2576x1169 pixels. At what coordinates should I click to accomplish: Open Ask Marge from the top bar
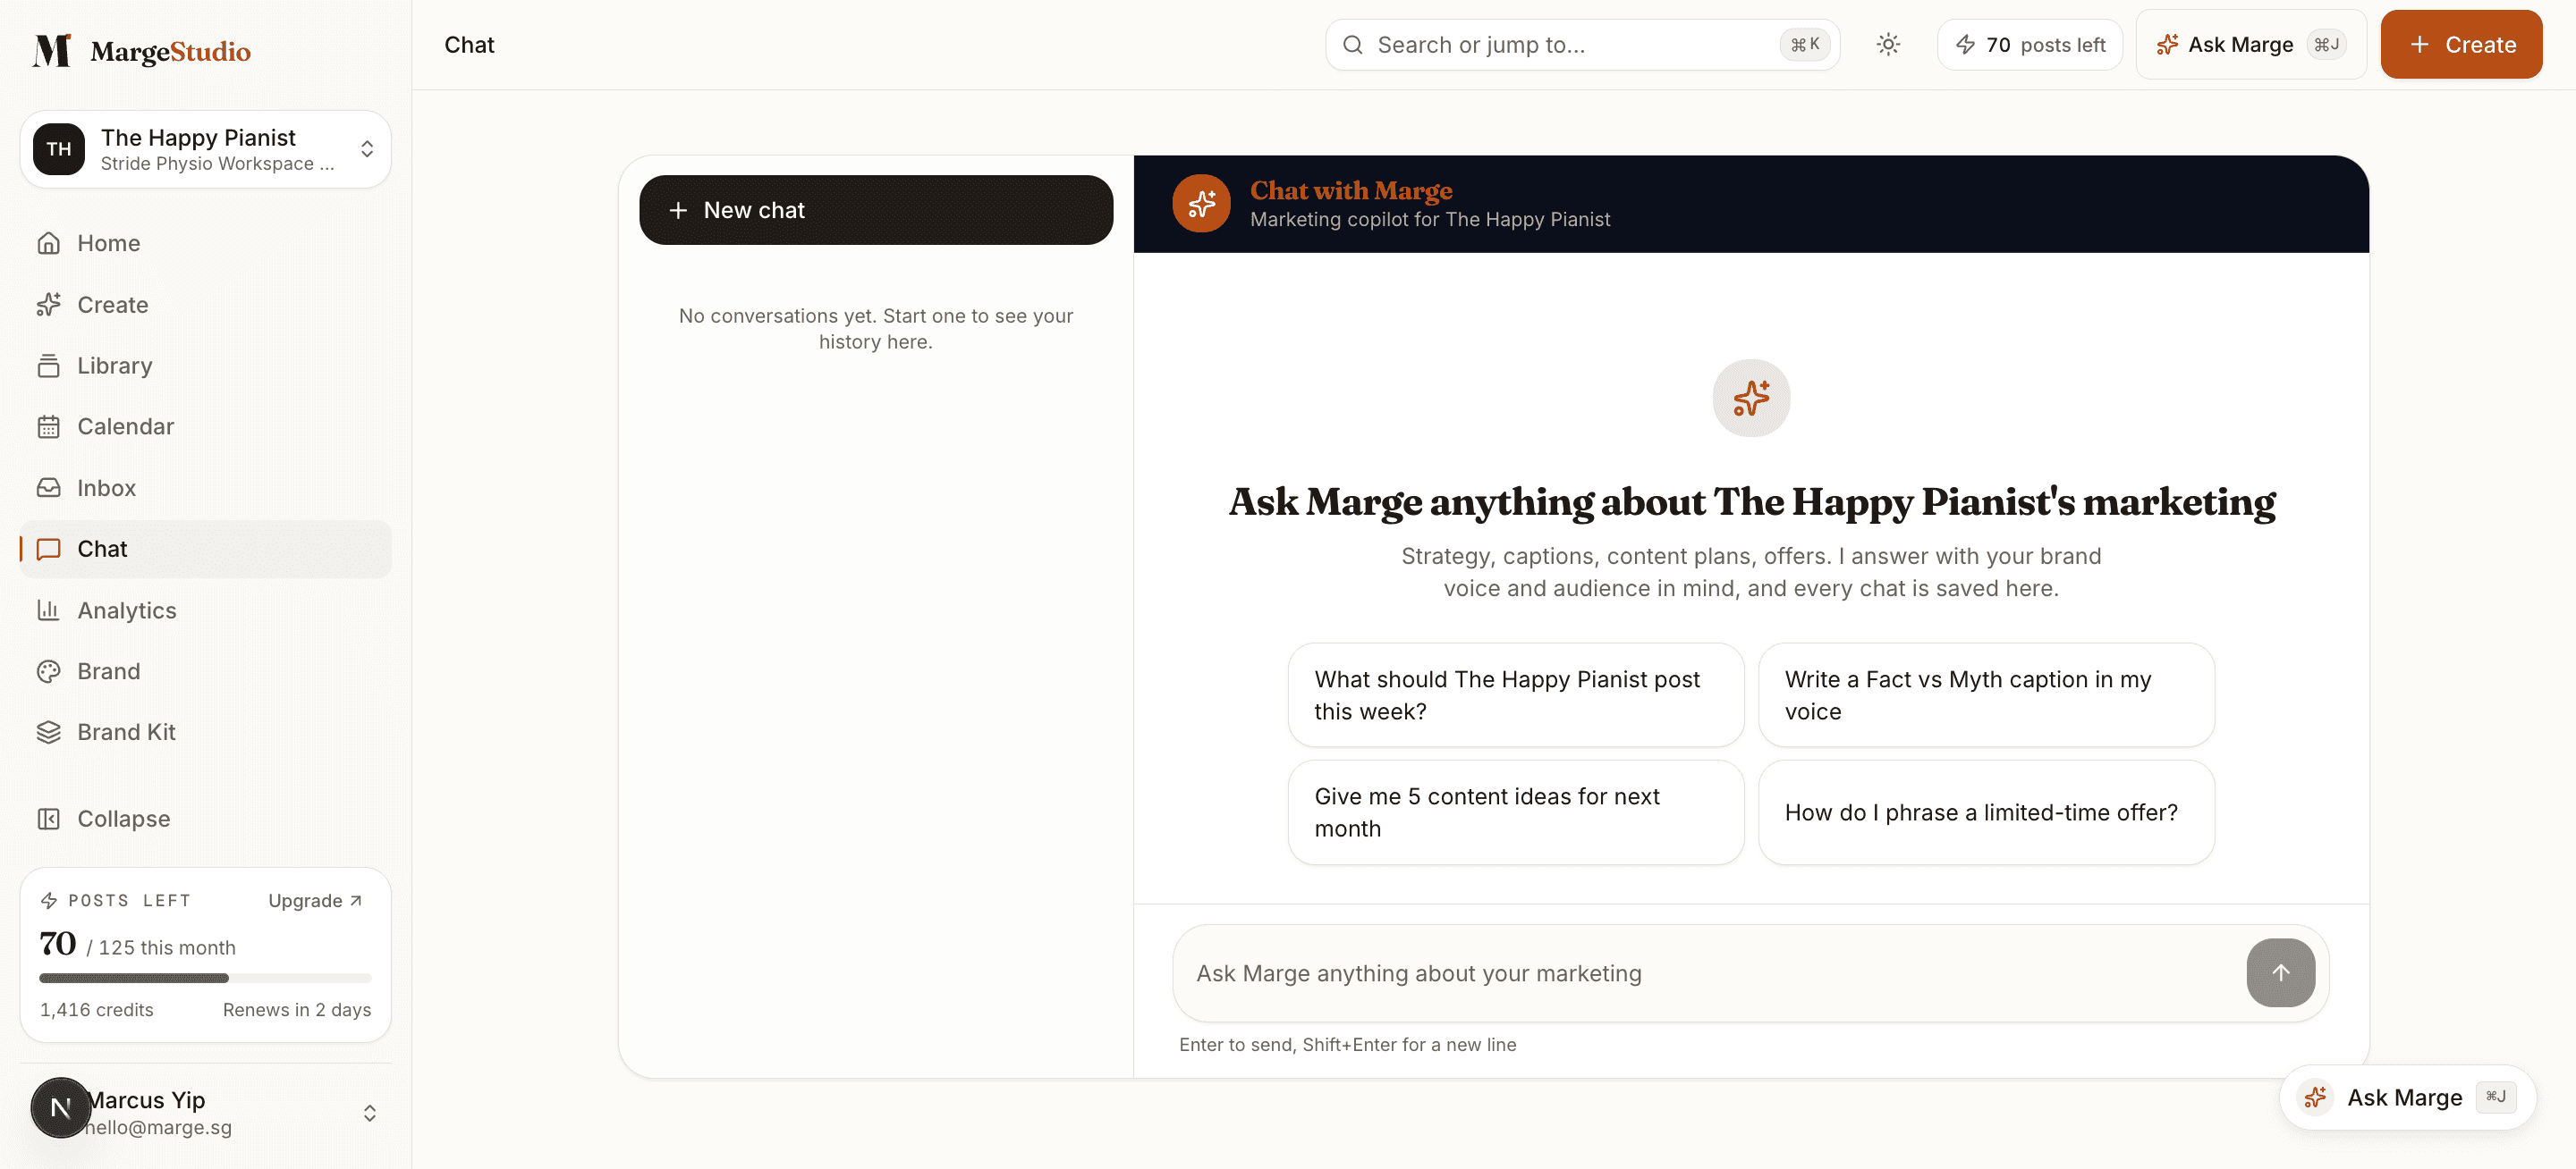pos(2251,45)
